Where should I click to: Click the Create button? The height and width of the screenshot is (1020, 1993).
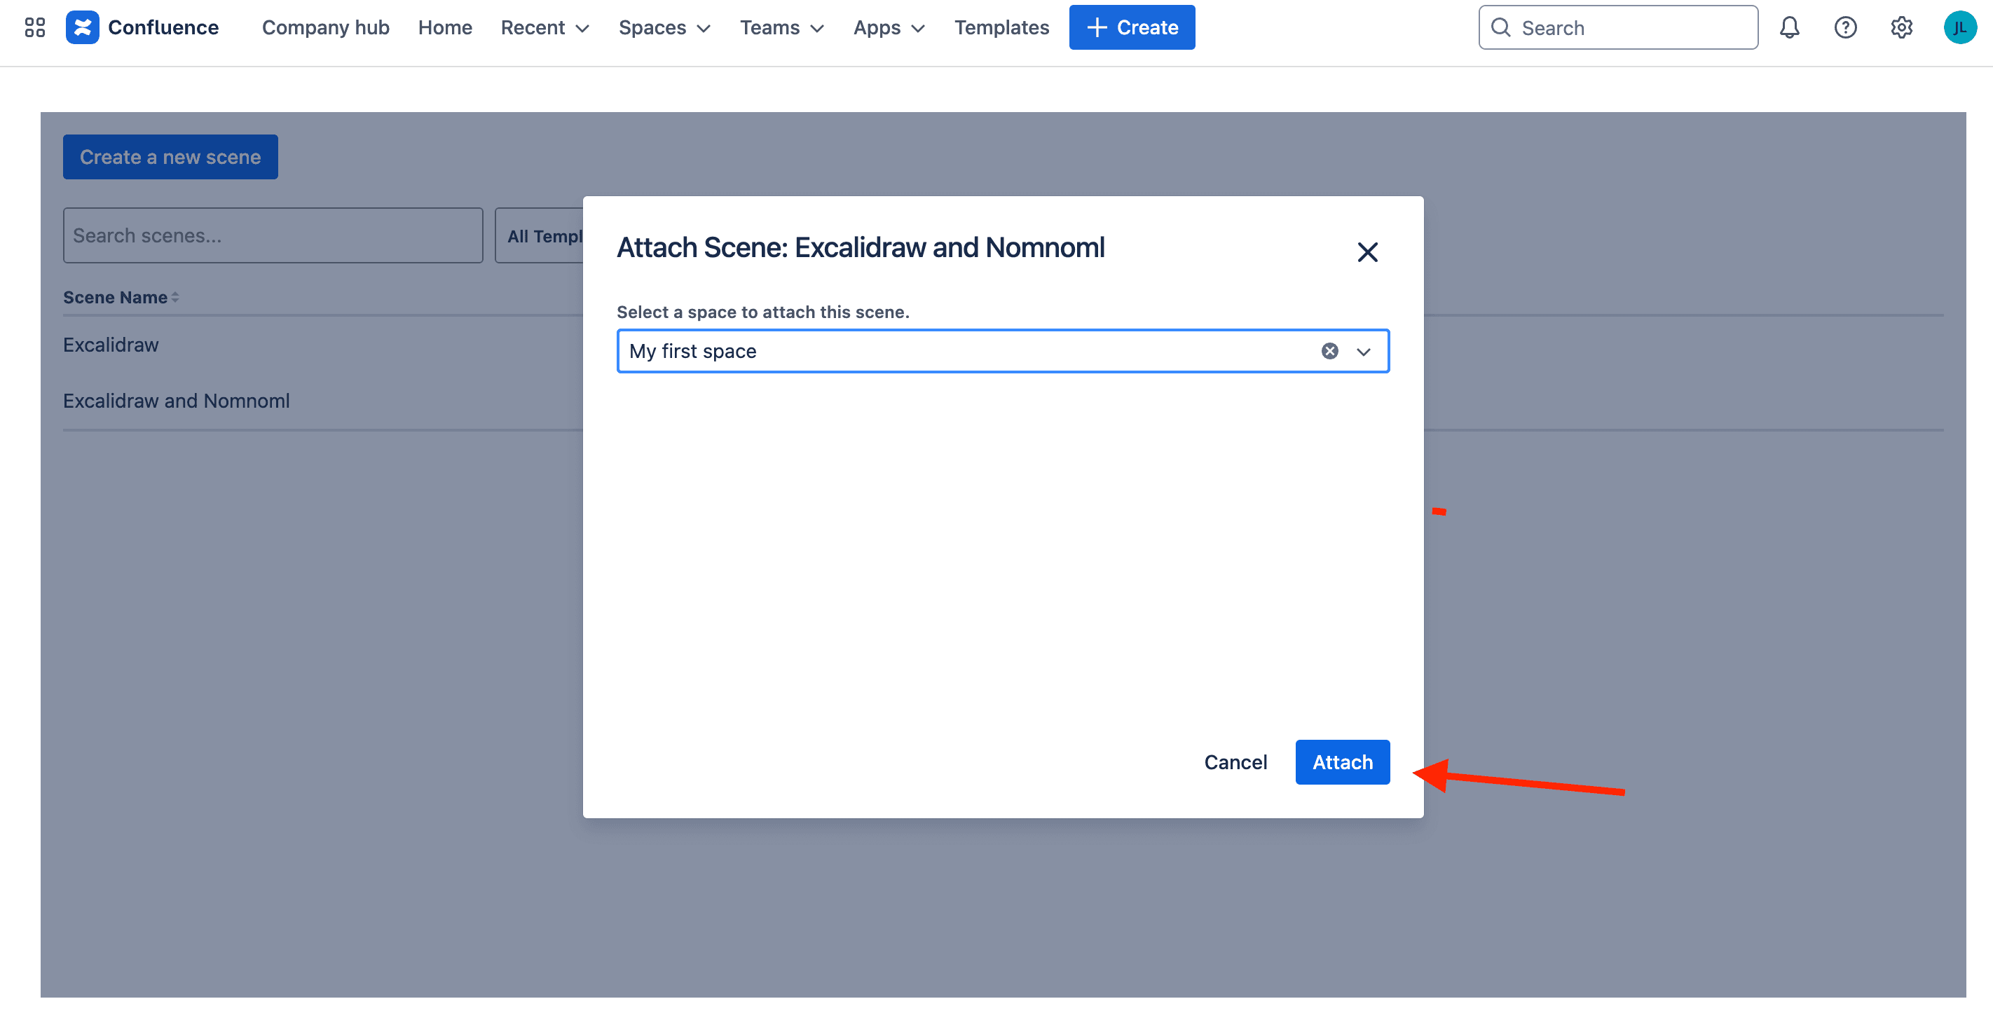1131,28
